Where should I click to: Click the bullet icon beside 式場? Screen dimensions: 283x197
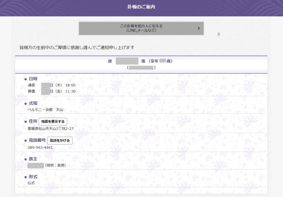tap(25, 103)
